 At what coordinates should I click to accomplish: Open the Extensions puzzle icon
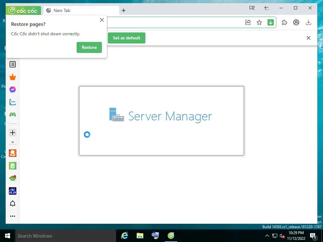[284, 22]
